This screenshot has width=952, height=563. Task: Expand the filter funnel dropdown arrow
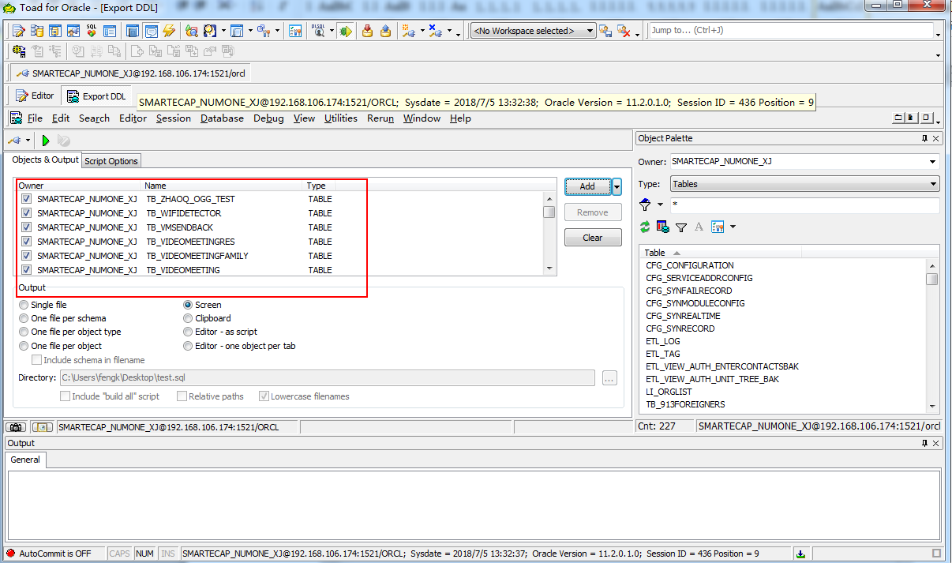pos(660,205)
